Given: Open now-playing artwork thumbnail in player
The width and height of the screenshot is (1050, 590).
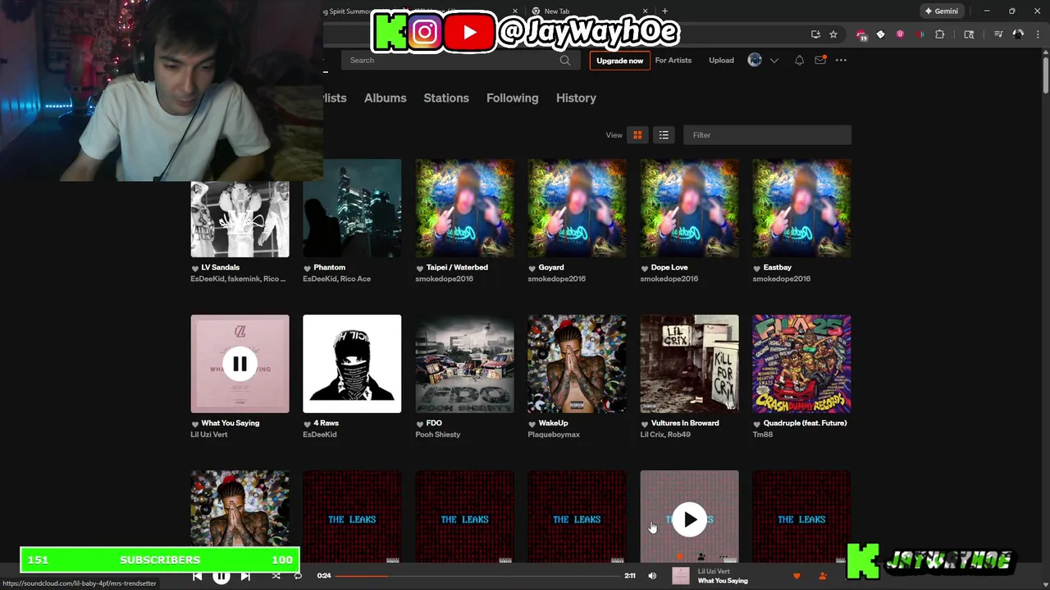Looking at the screenshot, I should [x=681, y=576].
